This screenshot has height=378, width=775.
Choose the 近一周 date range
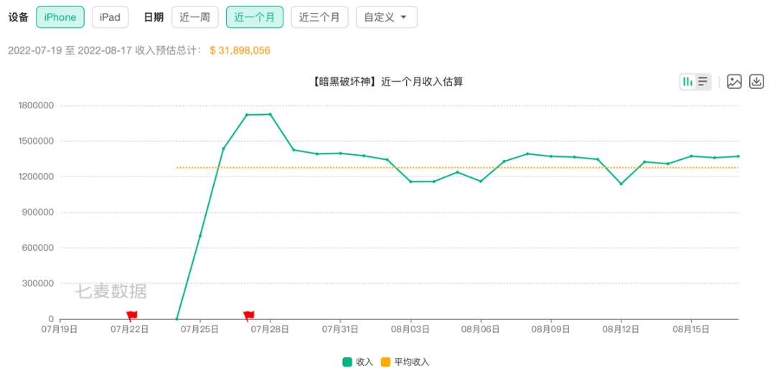click(x=194, y=17)
